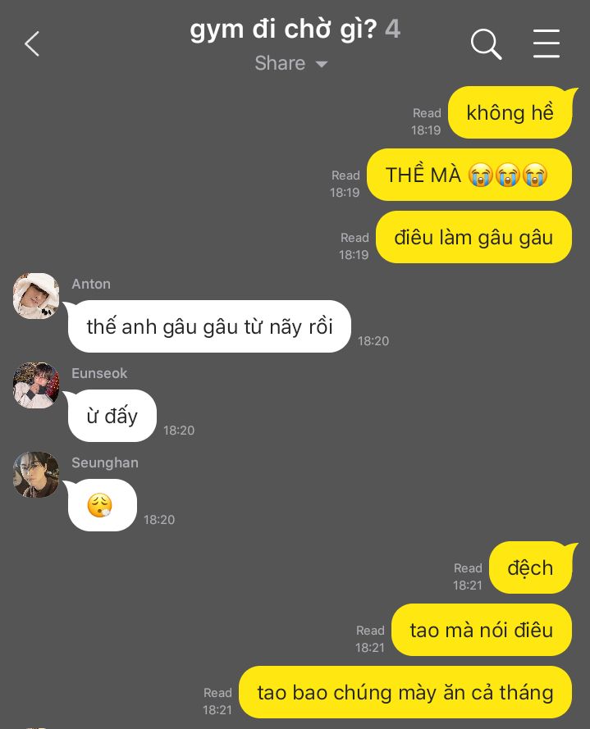Tap the 'điêu làm gâu gâu' bubble
This screenshot has height=729, width=590.
[x=473, y=237]
